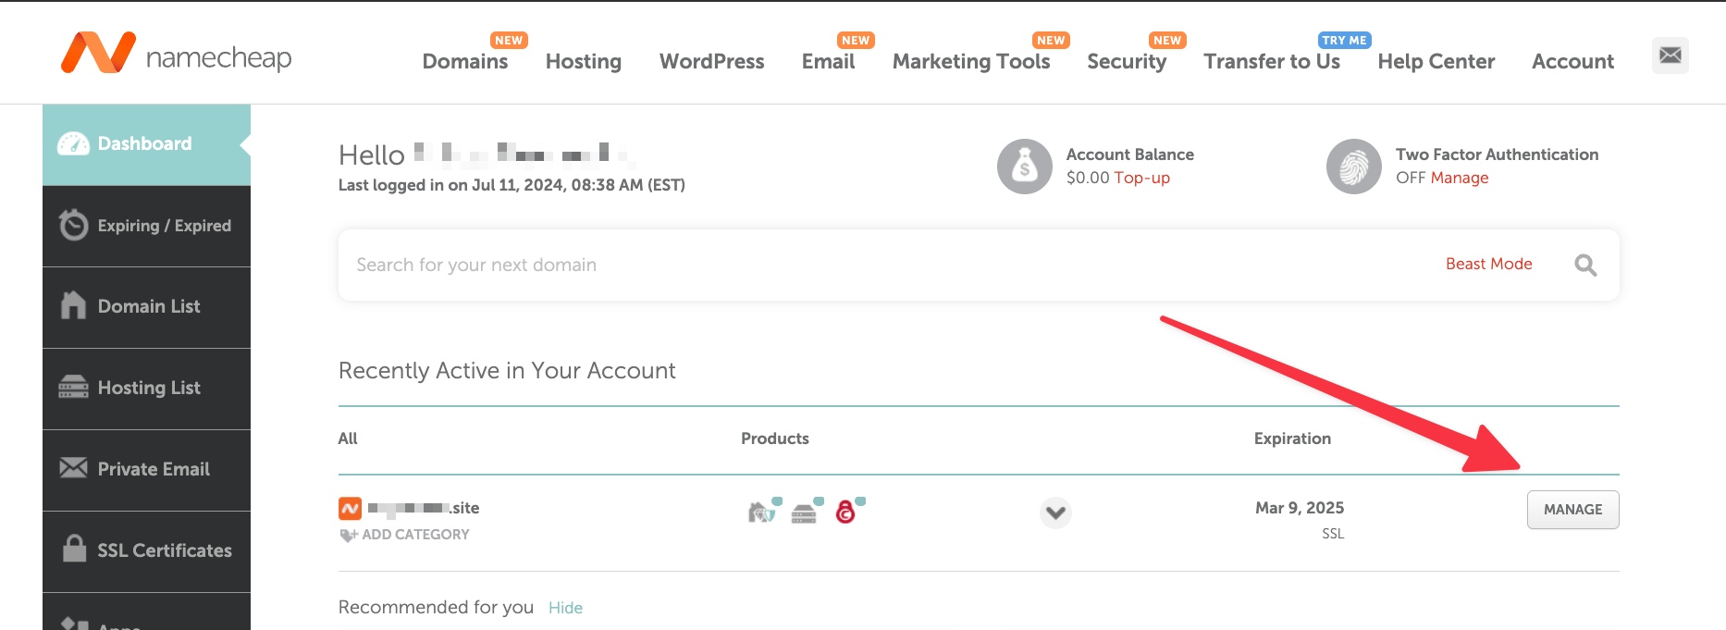1726x630 pixels.
Task: Click the .site domain name
Action: [424, 508]
